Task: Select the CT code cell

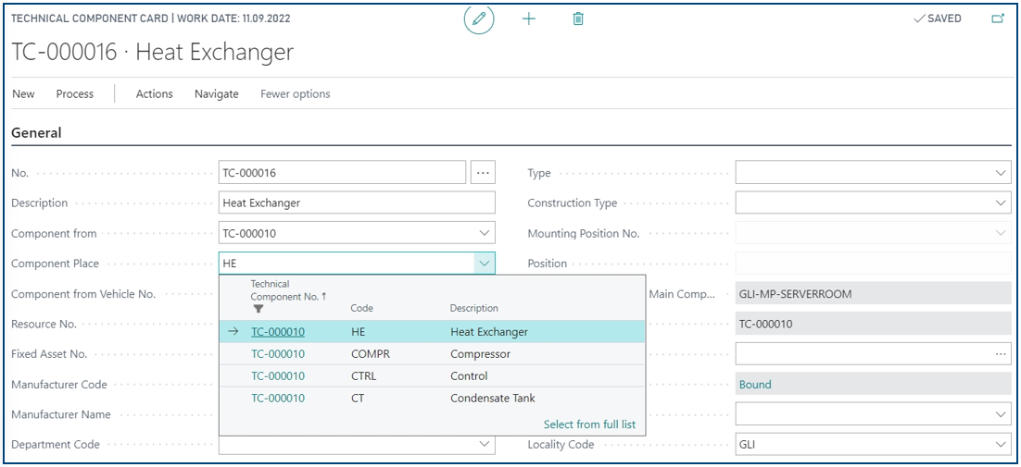Action: point(358,398)
